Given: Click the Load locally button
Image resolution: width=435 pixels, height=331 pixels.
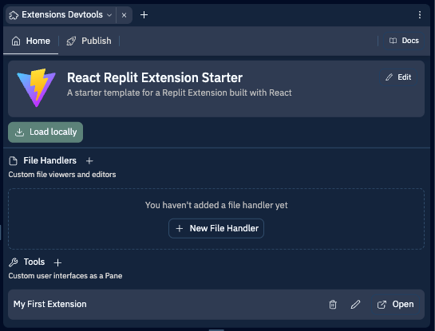Looking at the screenshot, I should 45,132.
